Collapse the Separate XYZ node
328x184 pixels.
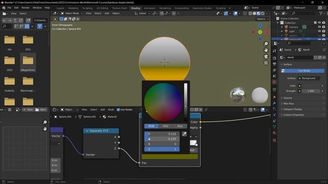(87, 131)
